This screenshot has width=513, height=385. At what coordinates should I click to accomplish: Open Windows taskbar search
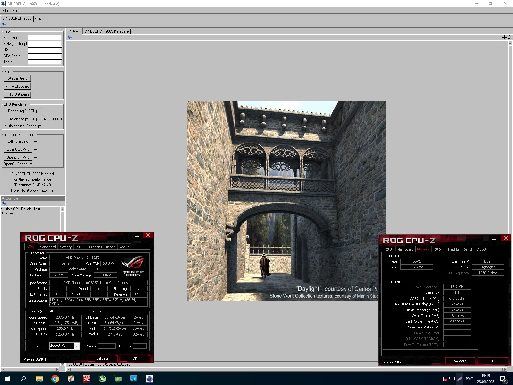click(x=23, y=379)
